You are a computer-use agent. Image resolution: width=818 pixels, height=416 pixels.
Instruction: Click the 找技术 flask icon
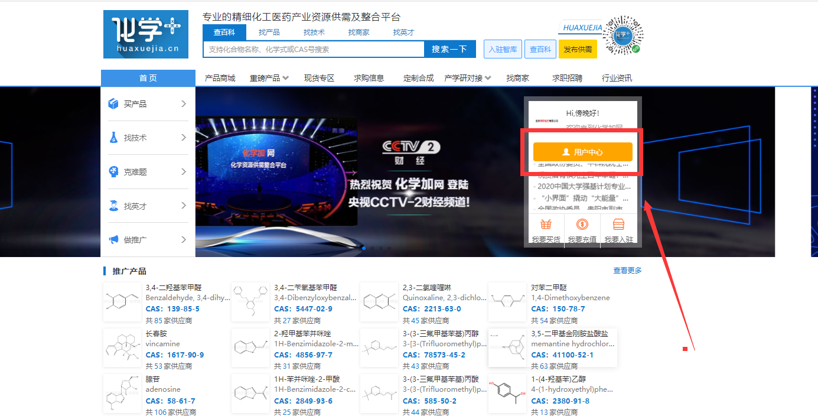click(113, 138)
